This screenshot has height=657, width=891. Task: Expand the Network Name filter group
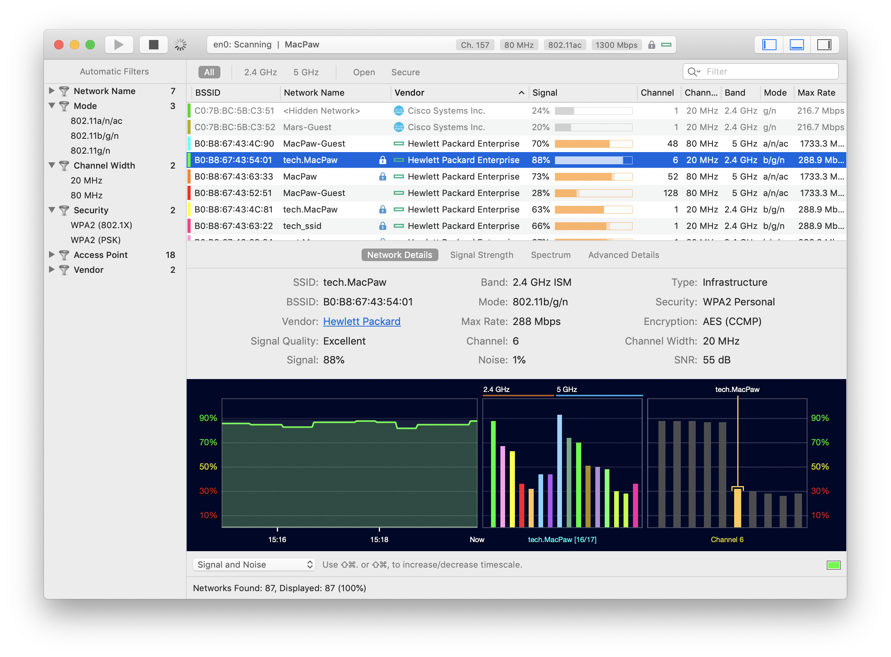click(x=51, y=91)
